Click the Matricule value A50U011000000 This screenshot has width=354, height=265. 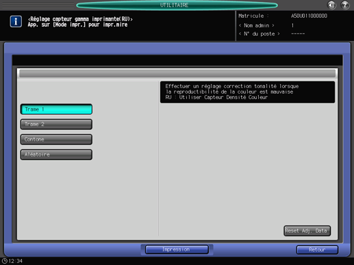click(x=309, y=16)
